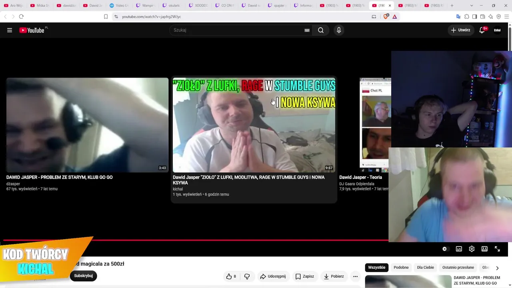This screenshot has width=512, height=288.
Task: Switch to the okularki browser tab
Action: (172, 6)
